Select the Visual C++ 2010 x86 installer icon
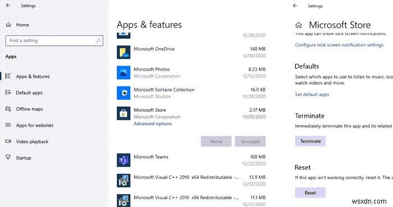The height and width of the screenshot is (207, 393). 124,200
